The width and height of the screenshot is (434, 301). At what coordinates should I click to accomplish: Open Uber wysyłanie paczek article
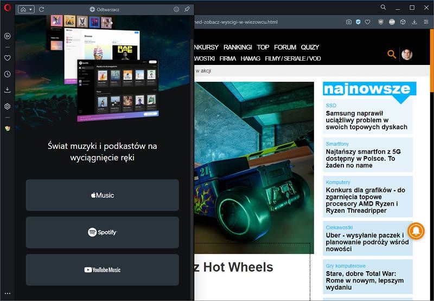(x=367, y=242)
